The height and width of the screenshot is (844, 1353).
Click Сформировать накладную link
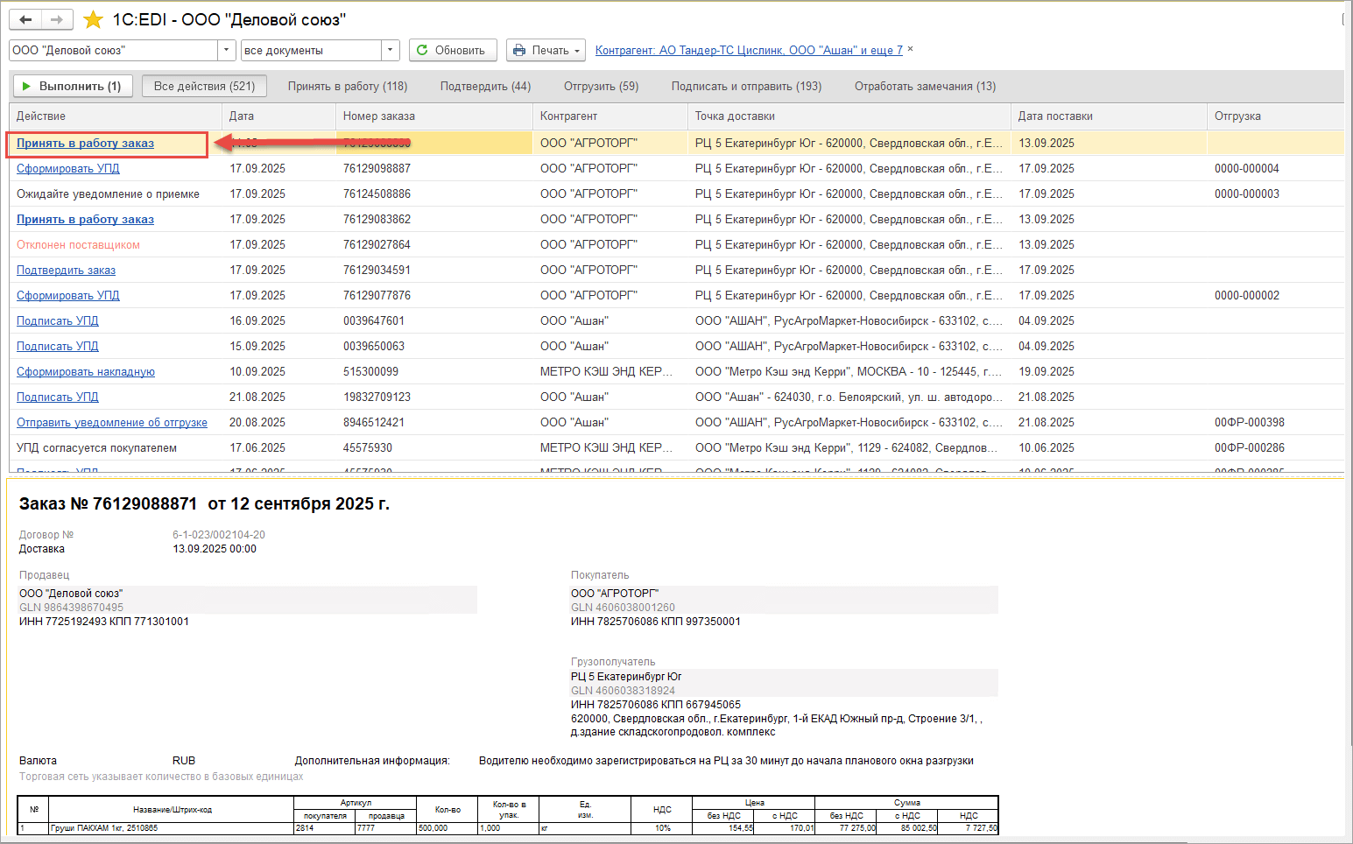(86, 371)
